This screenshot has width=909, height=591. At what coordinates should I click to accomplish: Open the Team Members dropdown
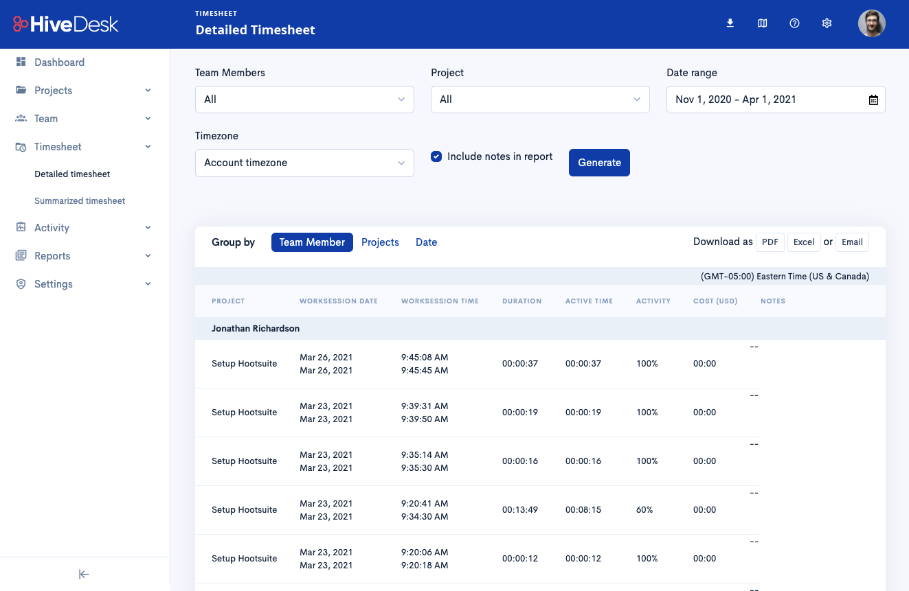point(304,100)
